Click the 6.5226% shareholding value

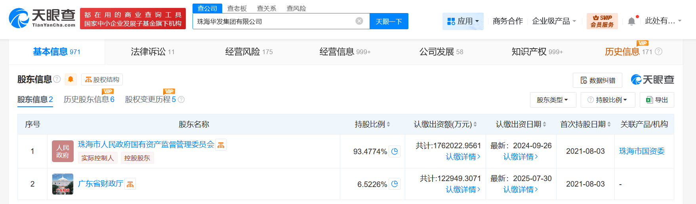372,184
